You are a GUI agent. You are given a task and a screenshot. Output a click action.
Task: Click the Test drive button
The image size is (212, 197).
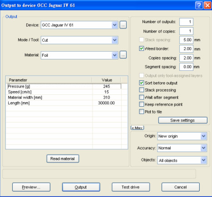(x=131, y=187)
